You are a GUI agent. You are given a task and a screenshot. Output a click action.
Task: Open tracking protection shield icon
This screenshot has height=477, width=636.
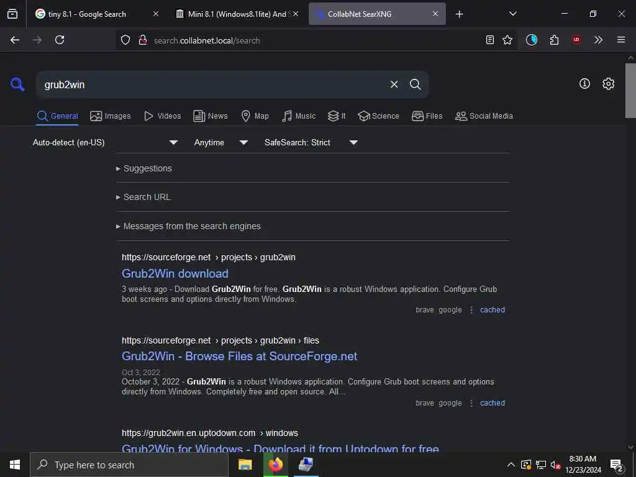tap(125, 40)
